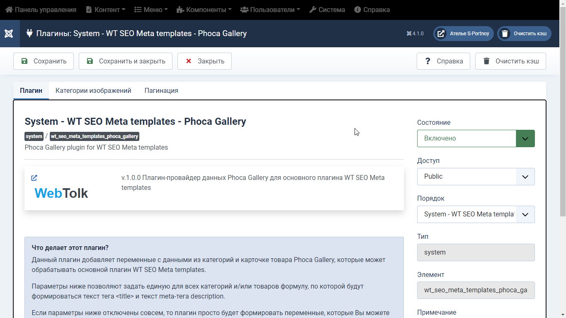566x318 pixels.
Task: Click the Joomla logo icon
Action: [9, 34]
